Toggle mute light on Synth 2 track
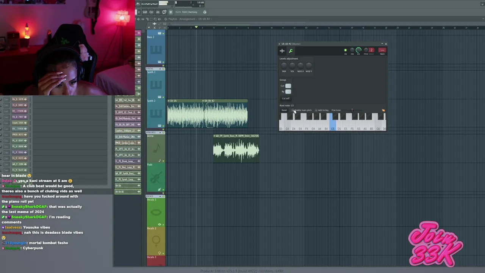This screenshot has width=485, height=273. pos(163,126)
